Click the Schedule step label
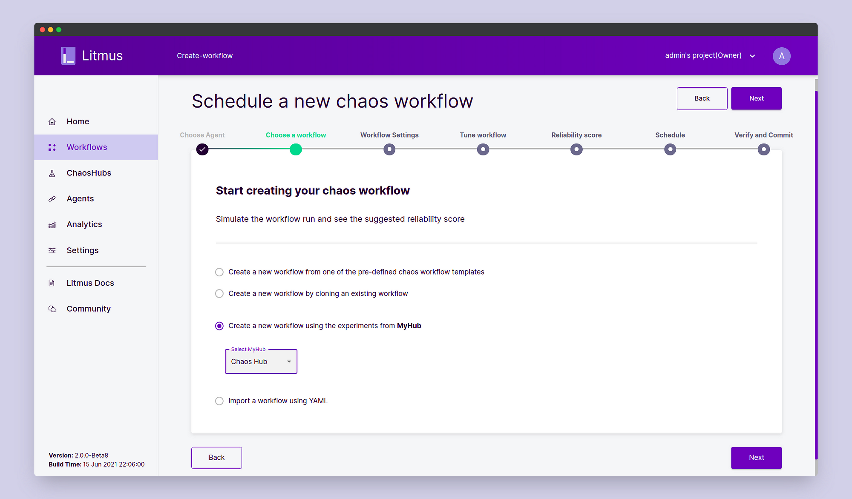 670,135
